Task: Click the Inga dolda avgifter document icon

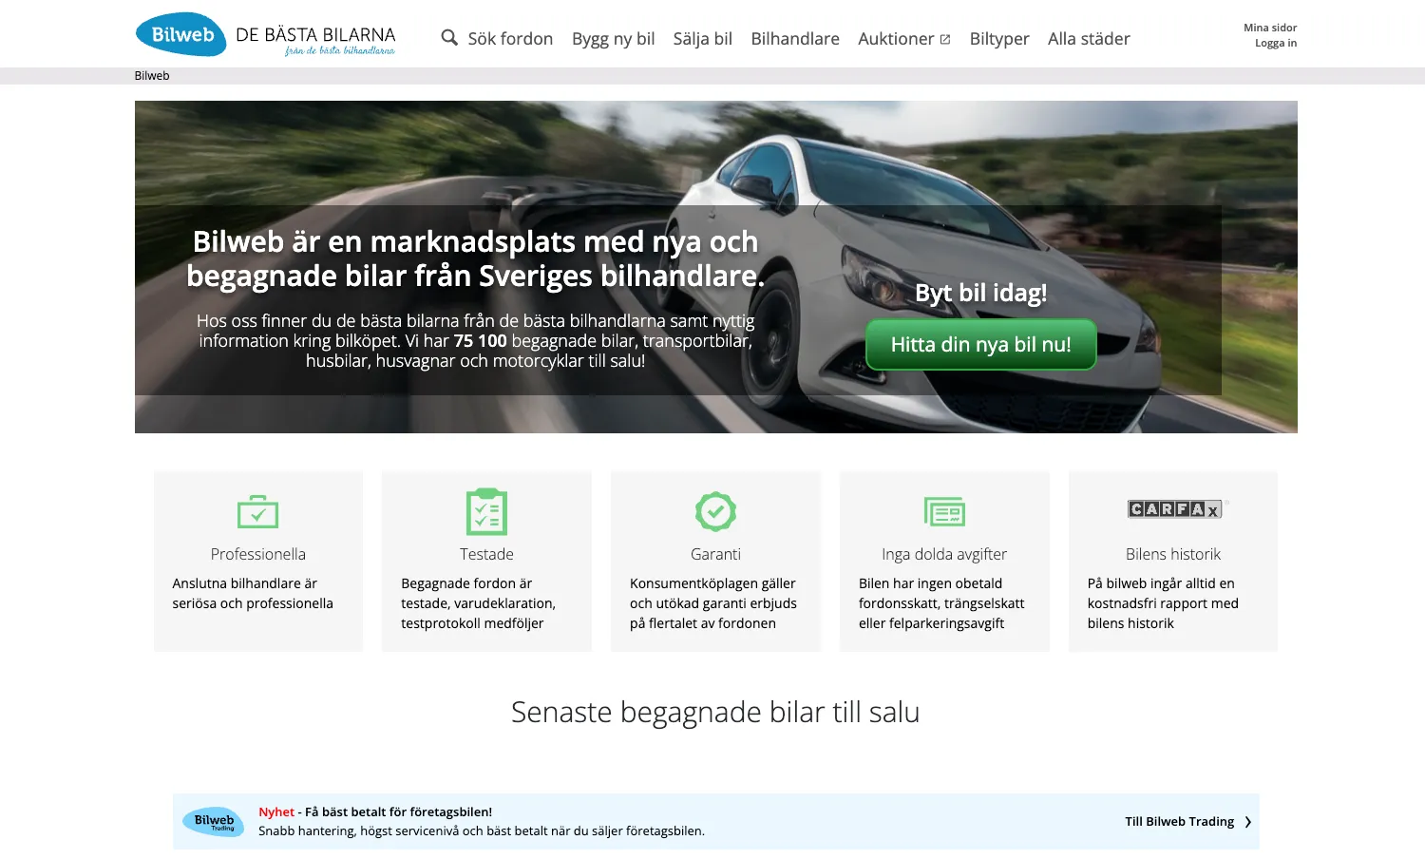Action: coord(944,512)
